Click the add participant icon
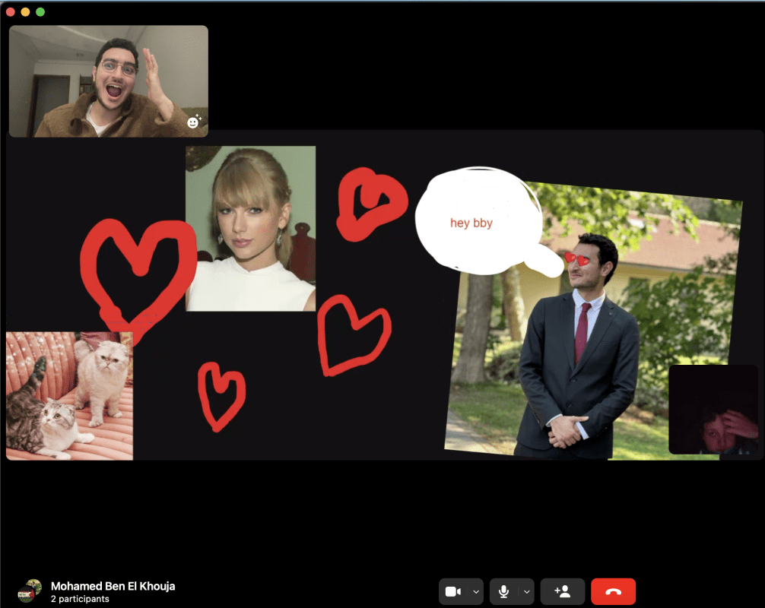The image size is (765, 608). (563, 591)
